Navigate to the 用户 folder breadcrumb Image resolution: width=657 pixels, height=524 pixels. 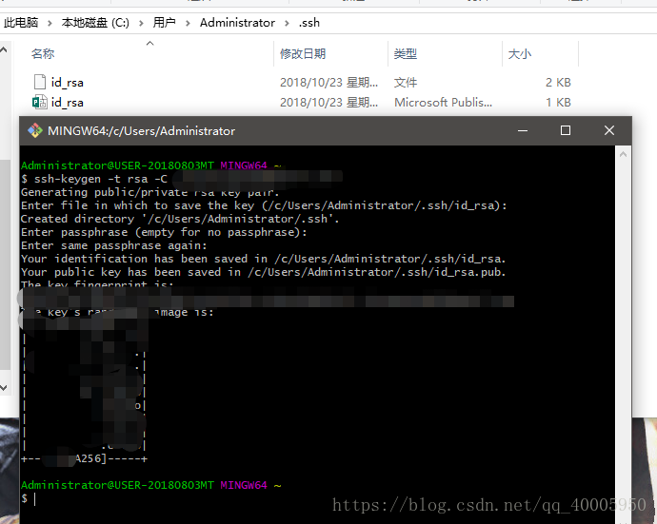click(164, 23)
